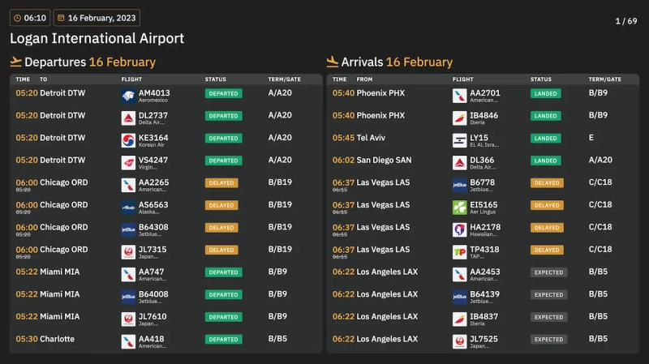The height and width of the screenshot is (364, 649).
Task: Click the DELAYED badge for flight AA2265
Action: click(221, 183)
